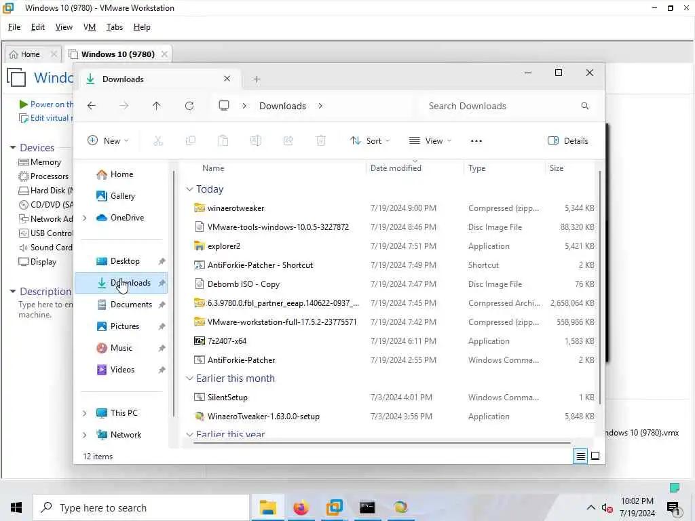The height and width of the screenshot is (521, 695).
Task: Open the VMware Edit menu
Action: [38, 27]
